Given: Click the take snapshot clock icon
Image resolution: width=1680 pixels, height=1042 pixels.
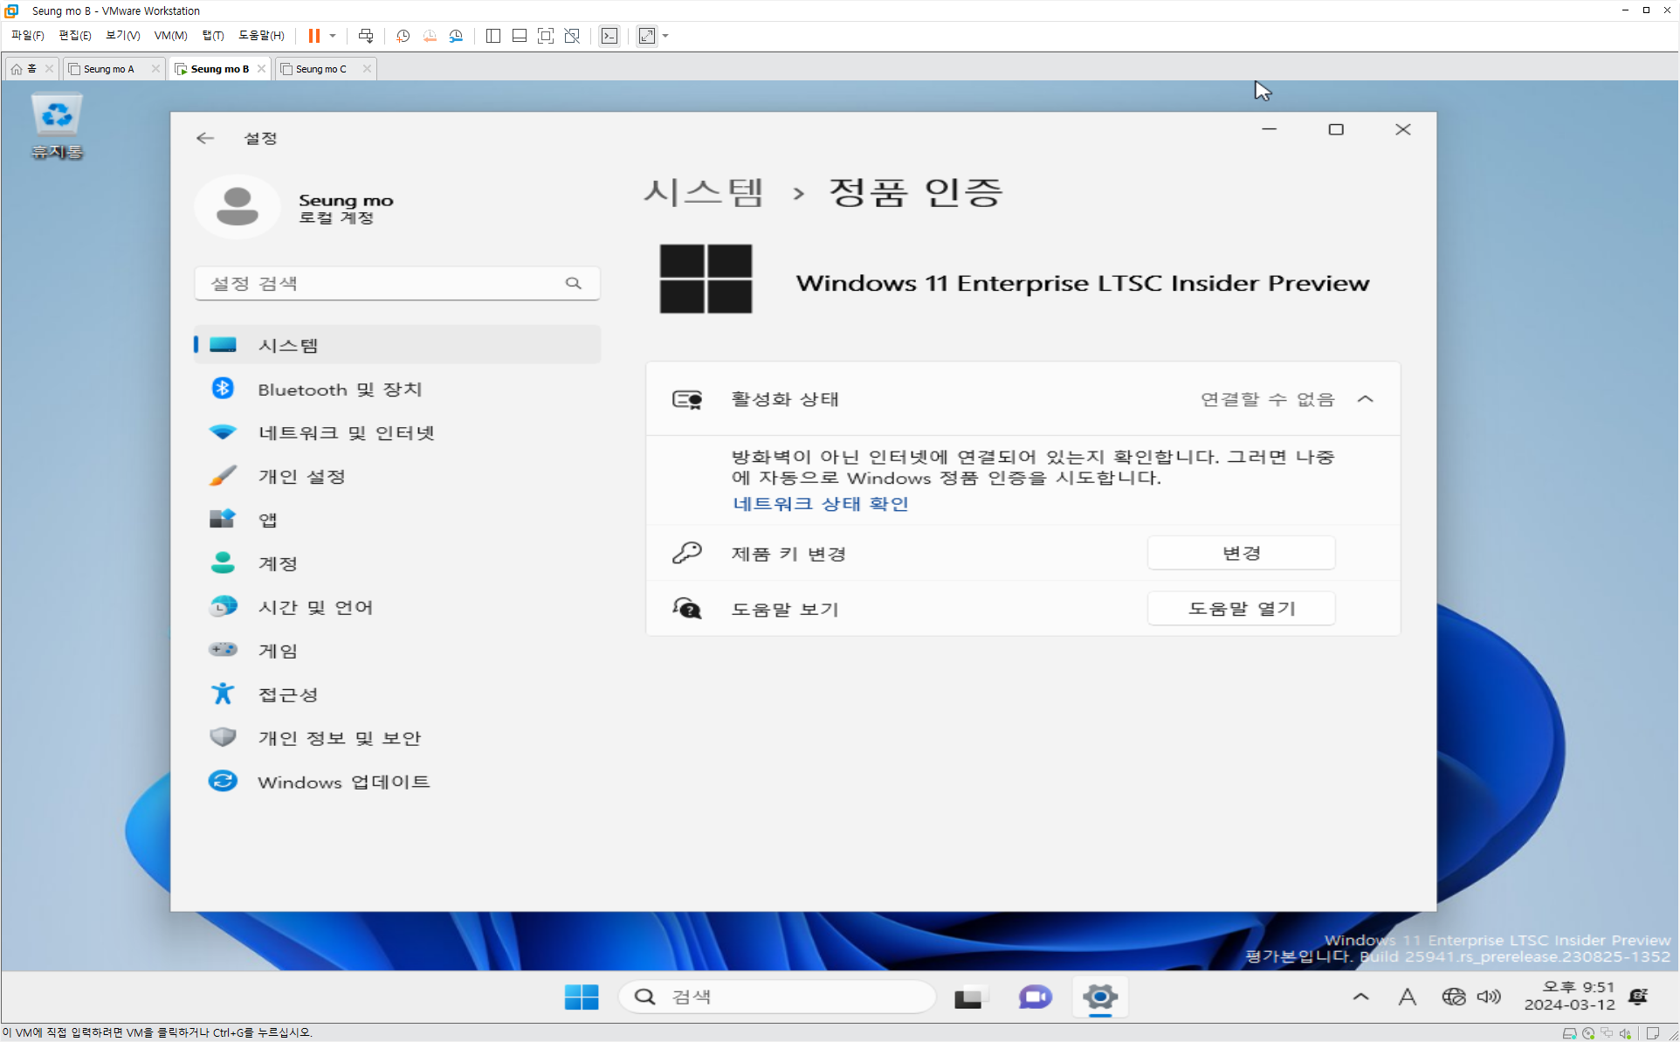Looking at the screenshot, I should point(403,36).
